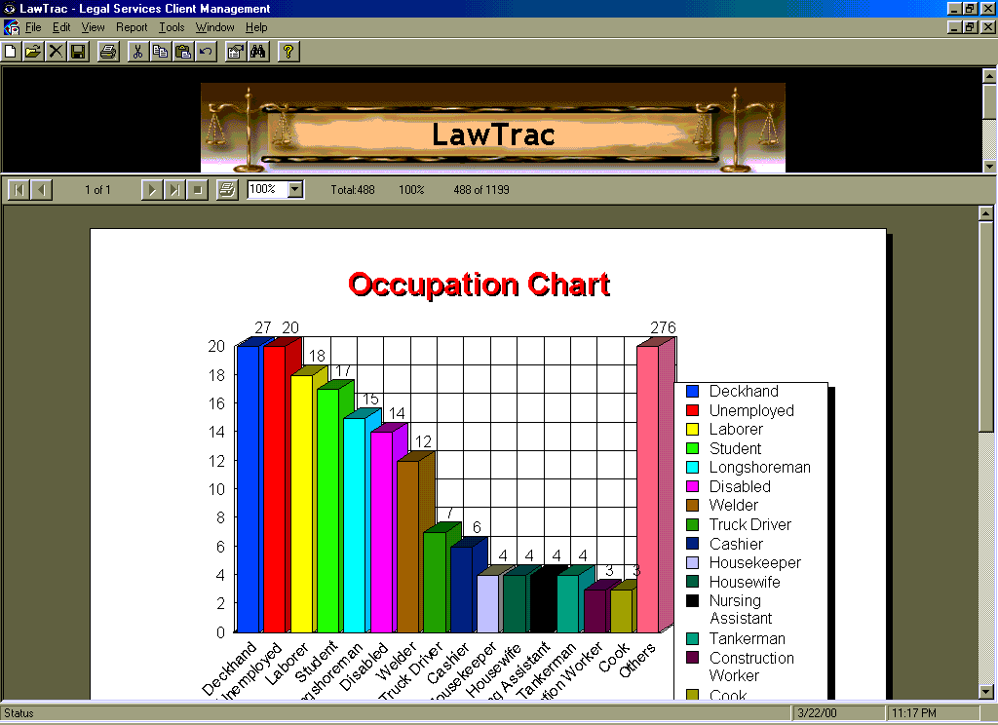The height and width of the screenshot is (725, 998).
Task: Click the yellow question mark Help icon
Action: pyautogui.click(x=288, y=52)
